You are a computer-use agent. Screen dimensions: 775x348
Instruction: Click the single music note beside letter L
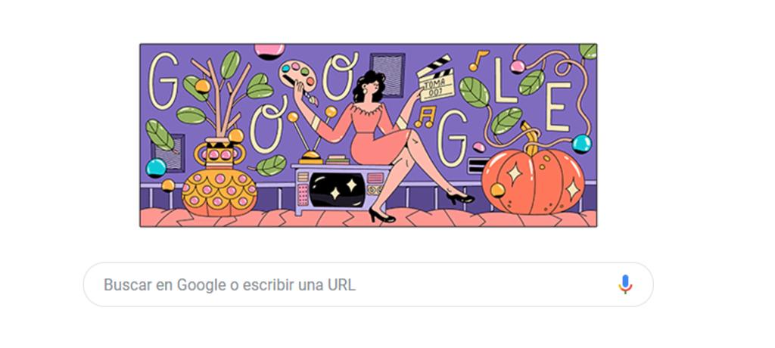click(478, 61)
